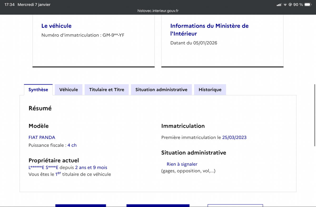Tap the rotation lock icon
Screen dimensions: 316x207
click(290, 5)
